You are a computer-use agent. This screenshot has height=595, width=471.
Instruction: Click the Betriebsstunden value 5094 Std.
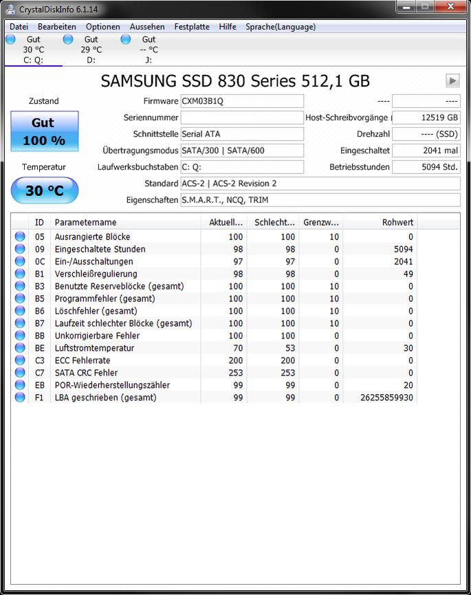426,167
